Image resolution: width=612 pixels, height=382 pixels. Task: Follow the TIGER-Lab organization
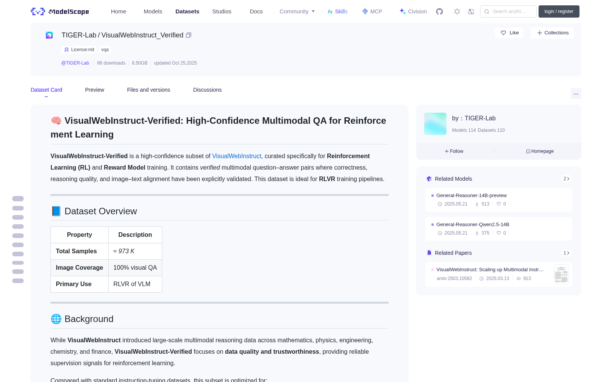click(454, 151)
